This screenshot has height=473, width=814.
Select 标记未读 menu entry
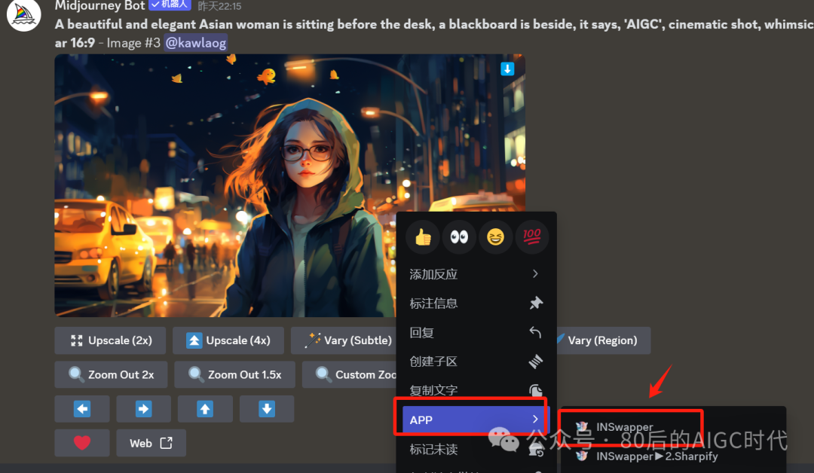475,449
